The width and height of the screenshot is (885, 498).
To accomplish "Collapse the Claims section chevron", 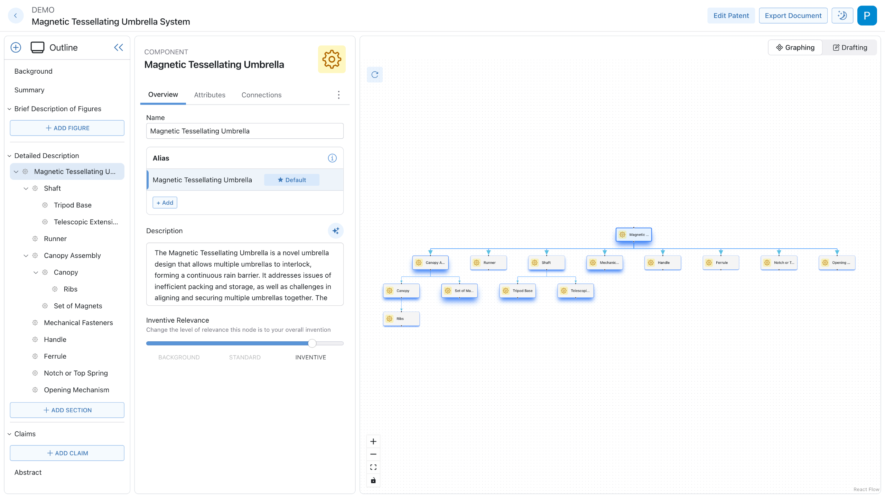I will 9,434.
